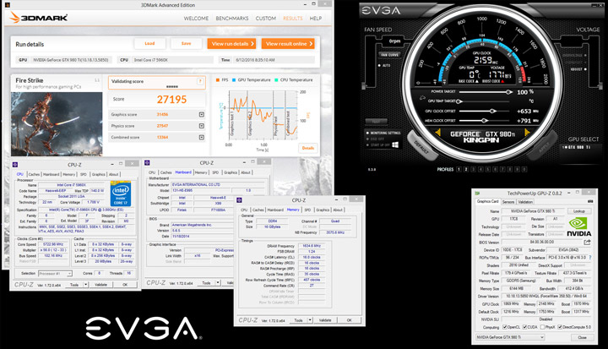Select profile 0 in EVGA Precision

click(524, 169)
